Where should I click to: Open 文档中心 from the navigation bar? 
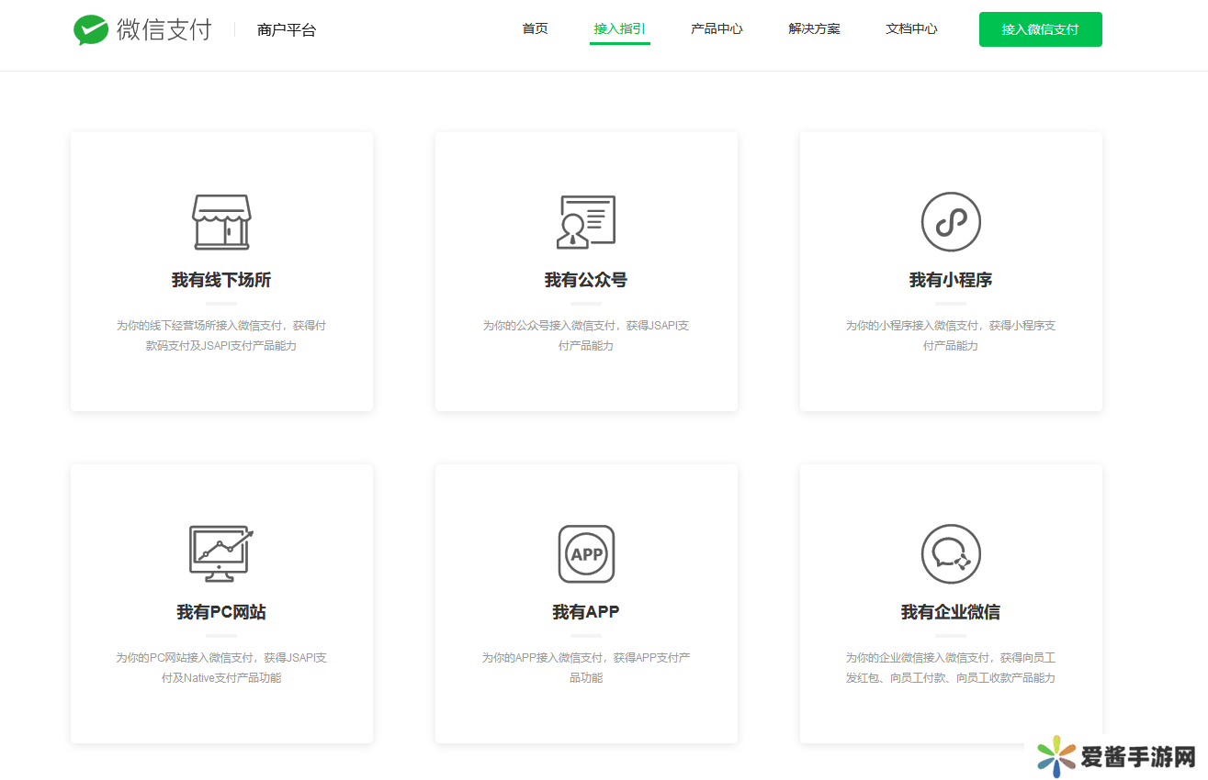[x=911, y=29]
